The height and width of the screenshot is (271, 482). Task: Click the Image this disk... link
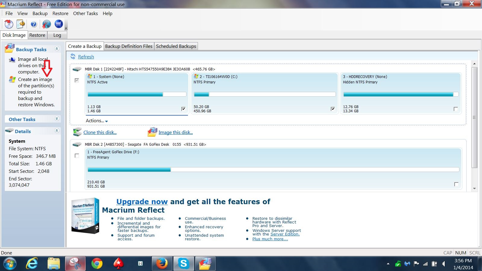coord(176,132)
